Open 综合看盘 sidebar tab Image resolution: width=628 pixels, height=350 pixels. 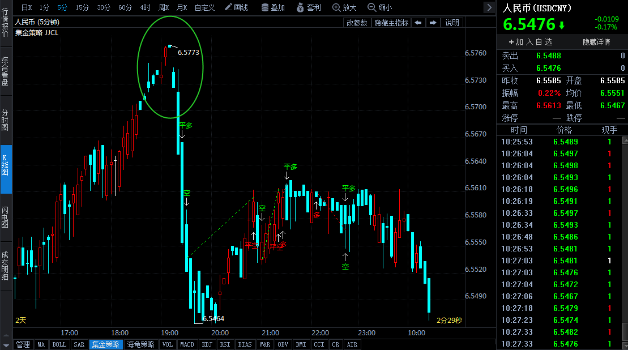(x=5, y=71)
